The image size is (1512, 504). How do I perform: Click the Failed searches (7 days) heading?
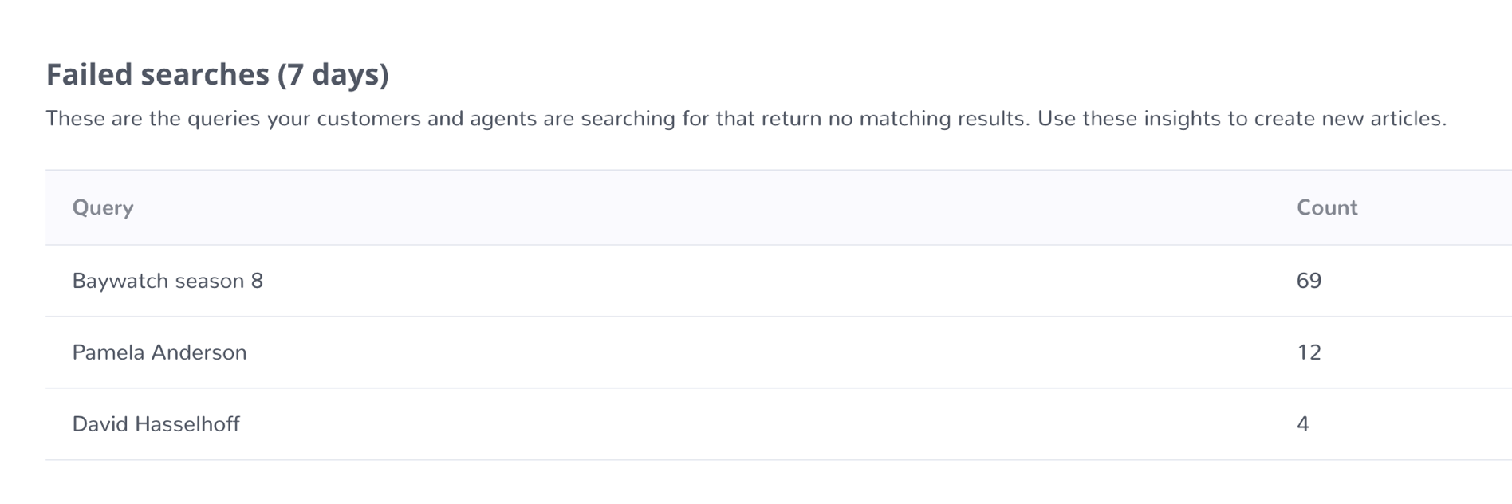tap(218, 74)
